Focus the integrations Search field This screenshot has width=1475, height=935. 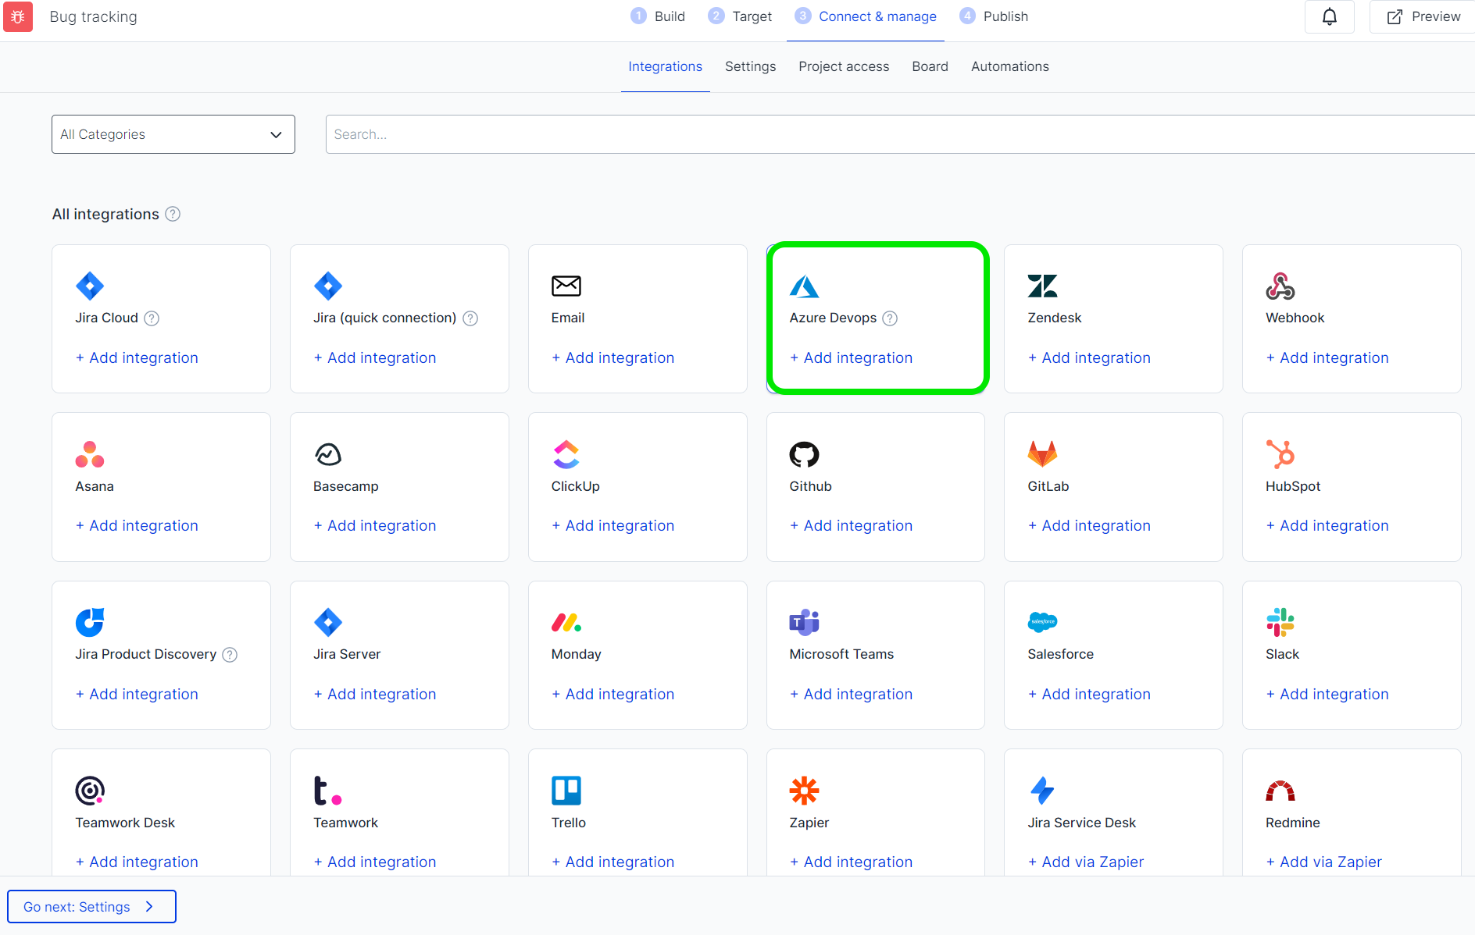tap(900, 134)
